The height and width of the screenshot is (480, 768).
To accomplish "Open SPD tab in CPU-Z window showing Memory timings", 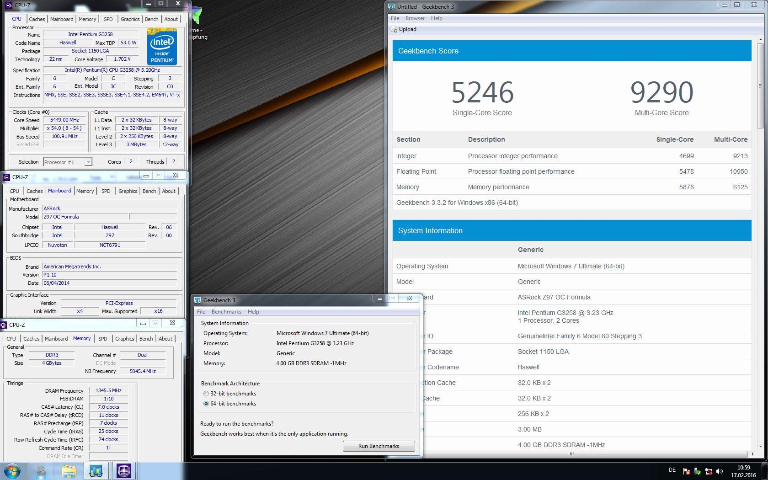I will pos(103,339).
